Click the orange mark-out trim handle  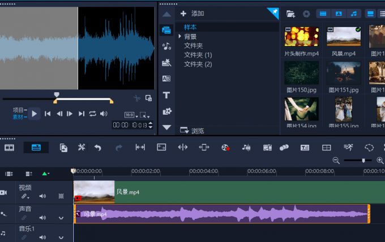coord(112,101)
